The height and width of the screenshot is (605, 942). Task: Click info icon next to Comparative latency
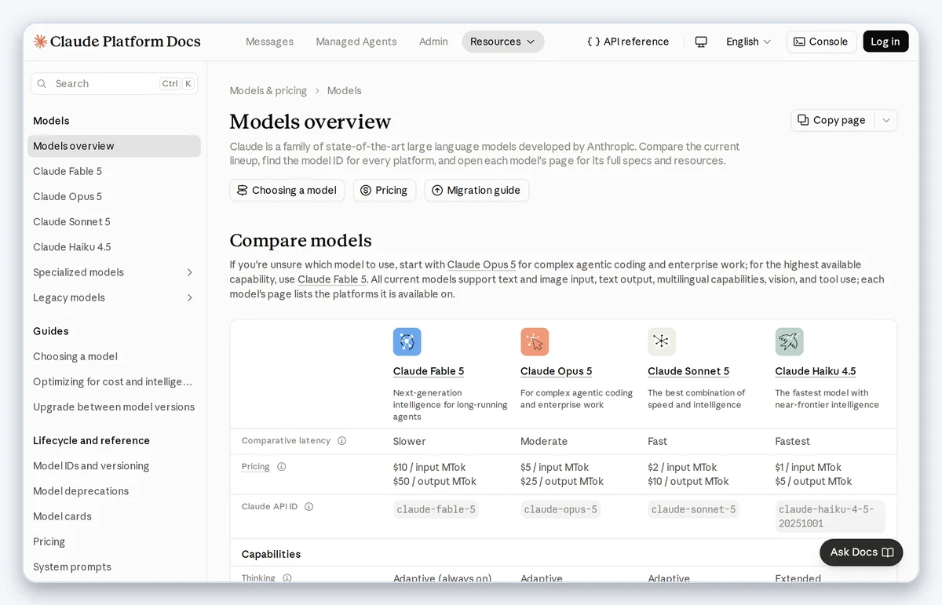coord(341,441)
